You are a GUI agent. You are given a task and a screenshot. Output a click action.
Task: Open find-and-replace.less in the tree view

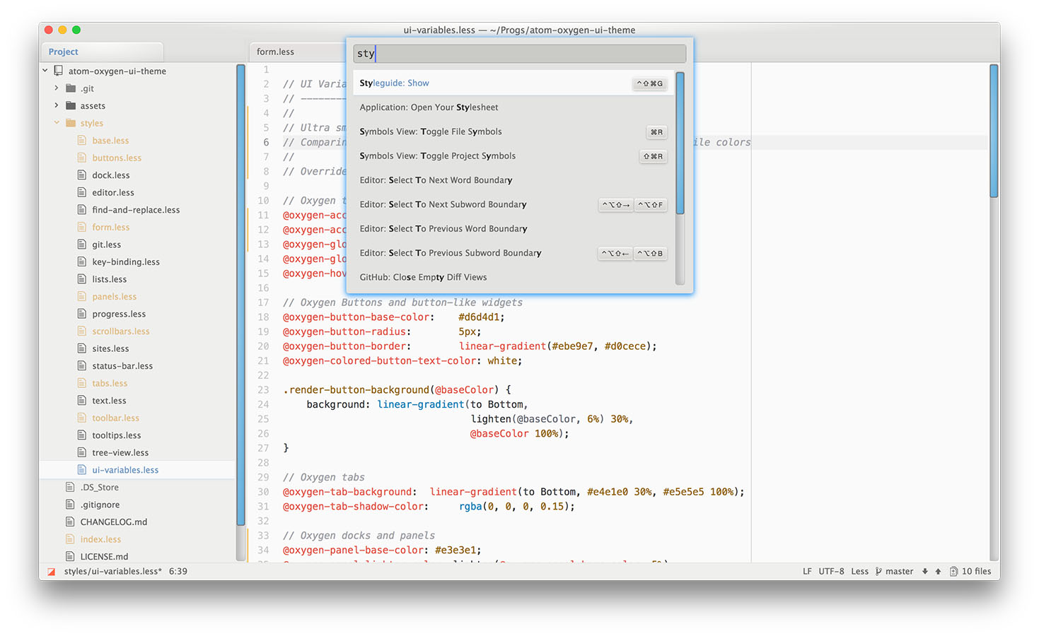click(x=136, y=210)
